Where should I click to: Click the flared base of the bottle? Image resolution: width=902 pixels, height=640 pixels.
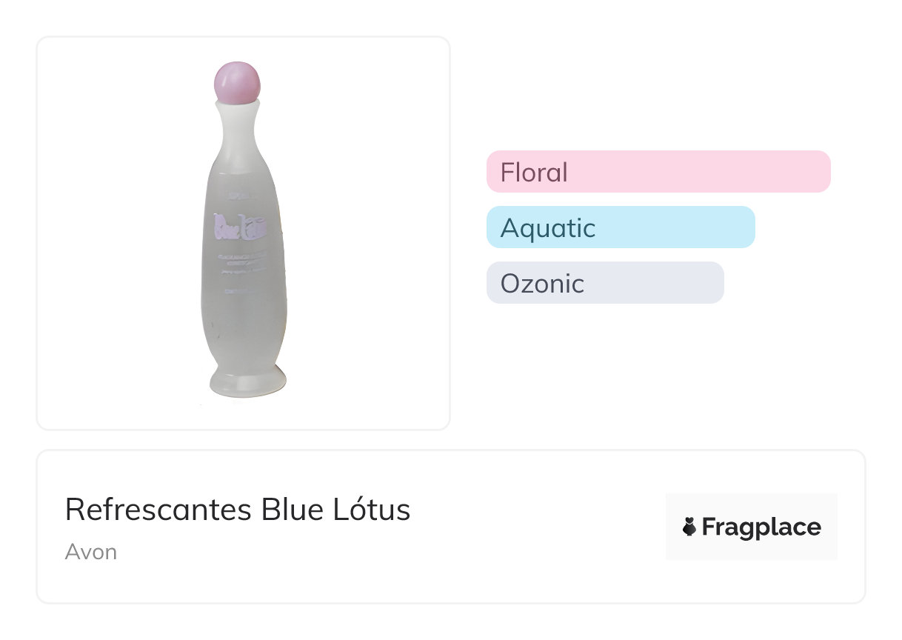tap(247, 380)
